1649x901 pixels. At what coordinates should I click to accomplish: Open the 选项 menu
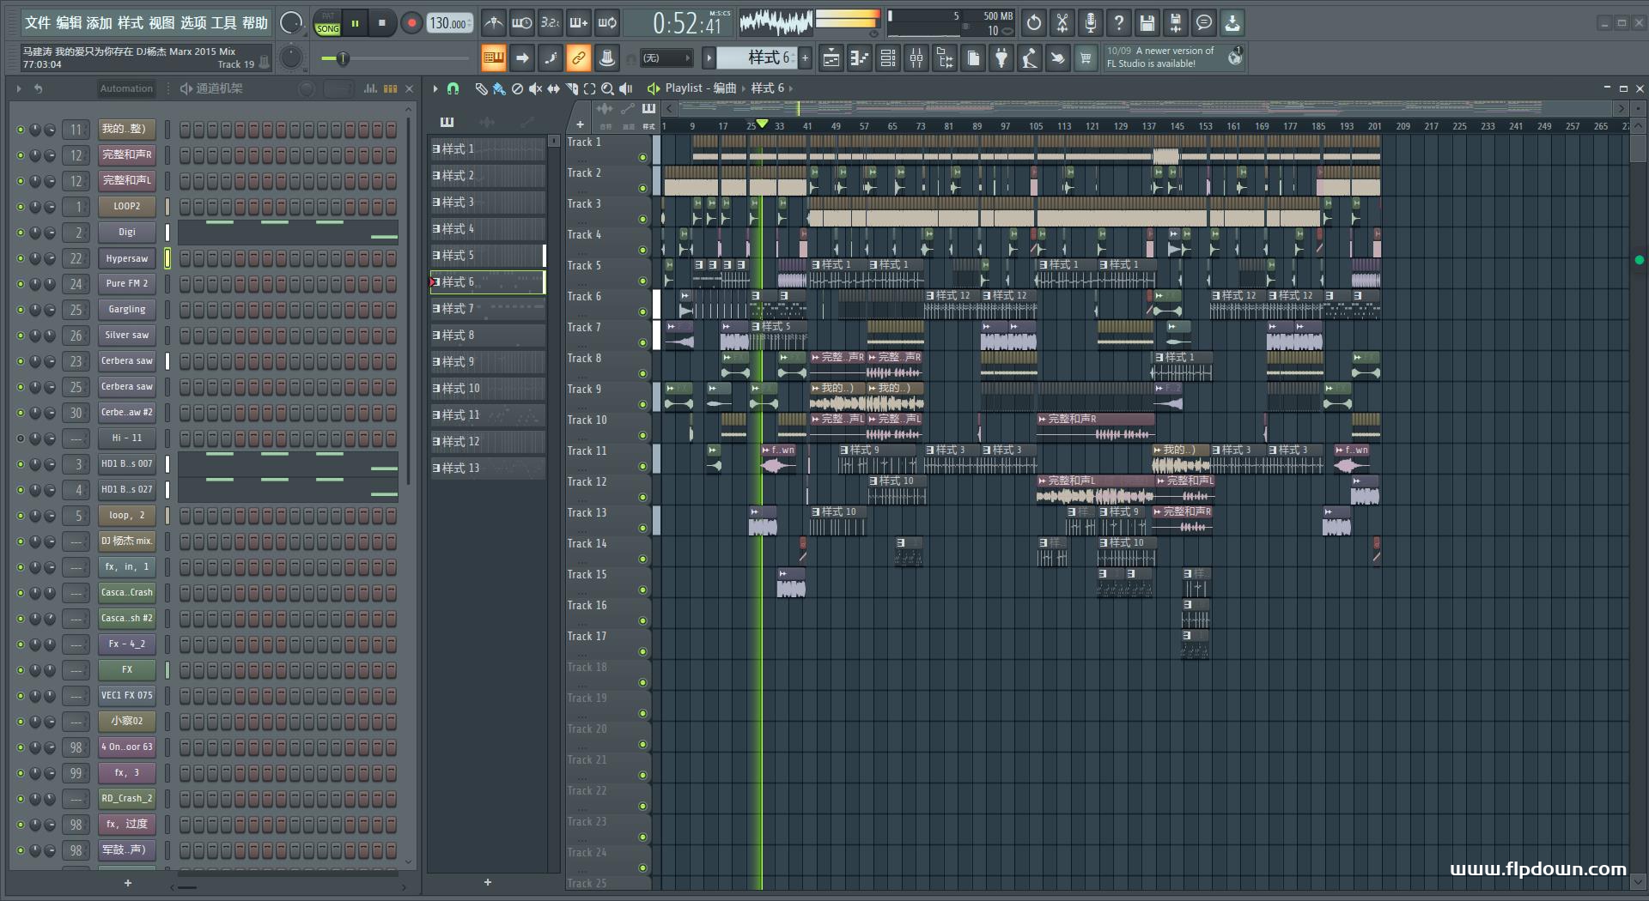click(x=193, y=23)
